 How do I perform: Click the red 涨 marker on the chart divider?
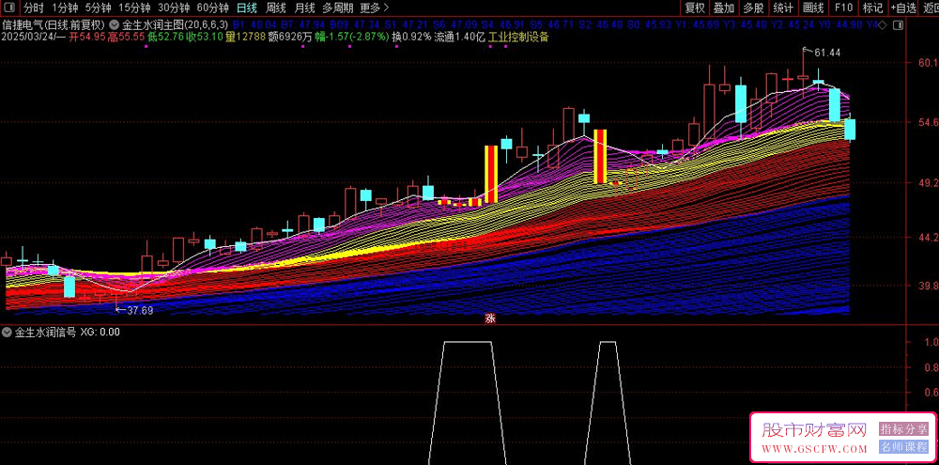[489, 318]
